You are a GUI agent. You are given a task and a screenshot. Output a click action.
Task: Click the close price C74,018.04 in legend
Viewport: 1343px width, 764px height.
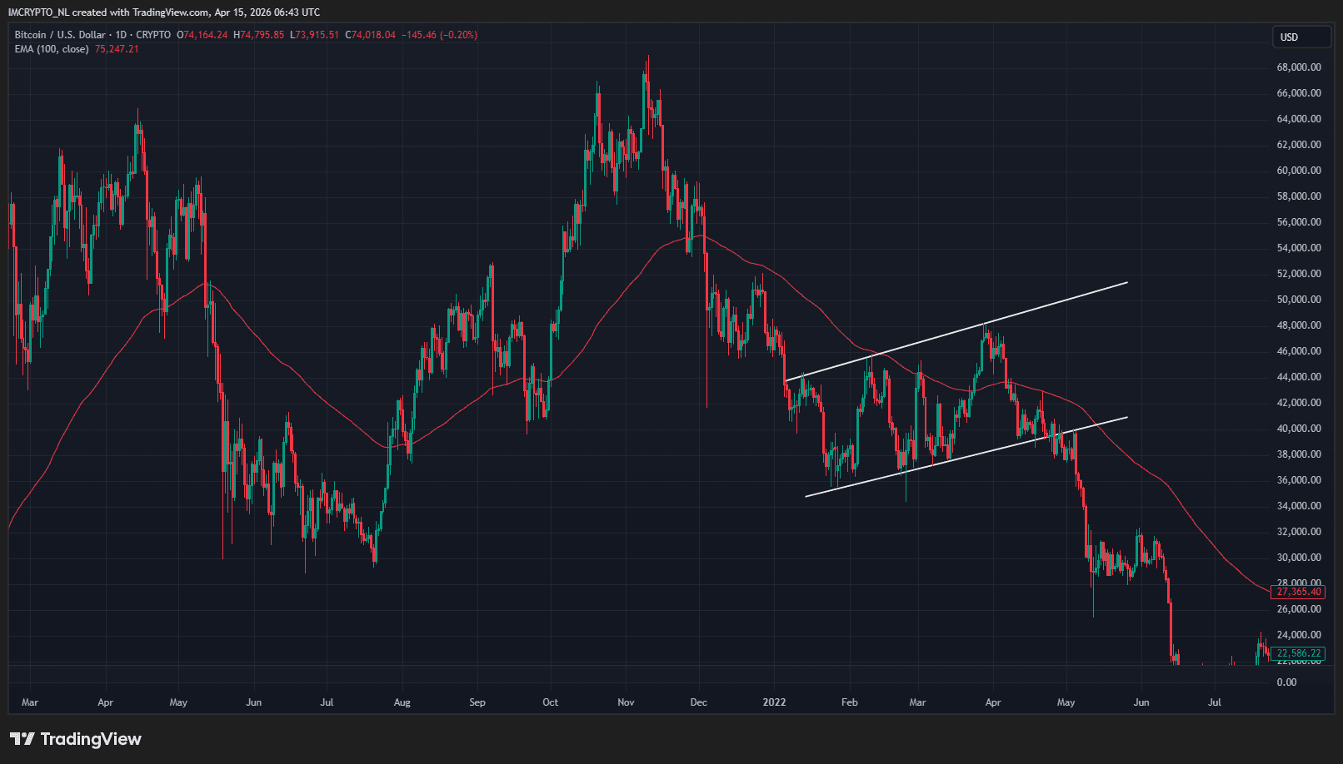pyautogui.click(x=373, y=35)
